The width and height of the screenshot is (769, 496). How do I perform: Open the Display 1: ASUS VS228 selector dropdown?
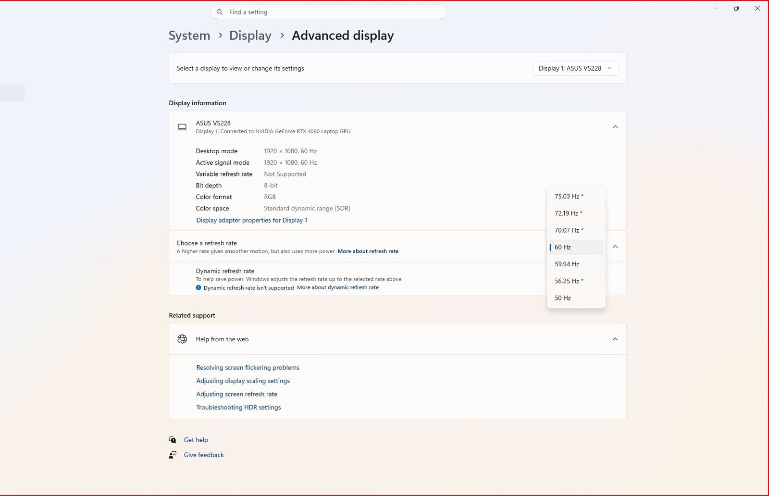(x=575, y=68)
